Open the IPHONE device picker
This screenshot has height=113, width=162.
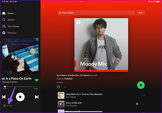pos(8,106)
